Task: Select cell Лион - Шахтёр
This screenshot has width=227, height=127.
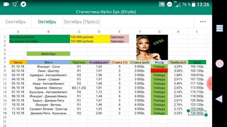Action: pyautogui.click(x=48, y=71)
